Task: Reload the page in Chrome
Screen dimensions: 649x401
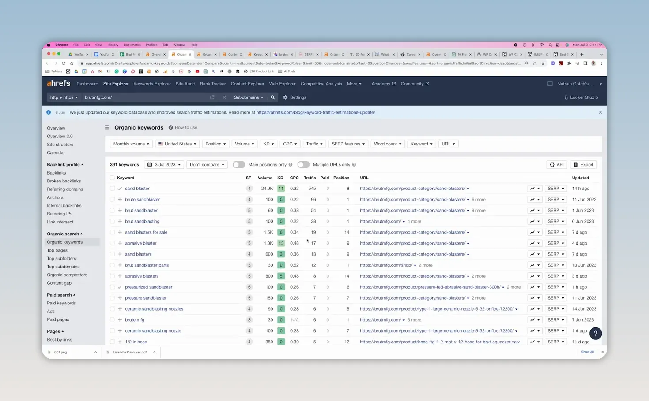Action: pyautogui.click(x=64, y=63)
